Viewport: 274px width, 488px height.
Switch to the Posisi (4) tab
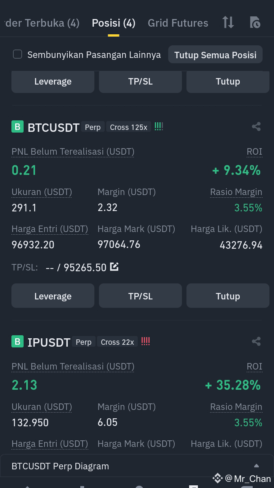pyautogui.click(x=113, y=23)
